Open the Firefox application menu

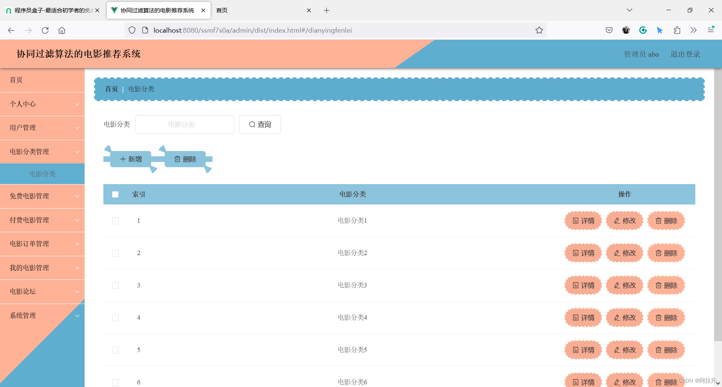tap(711, 30)
